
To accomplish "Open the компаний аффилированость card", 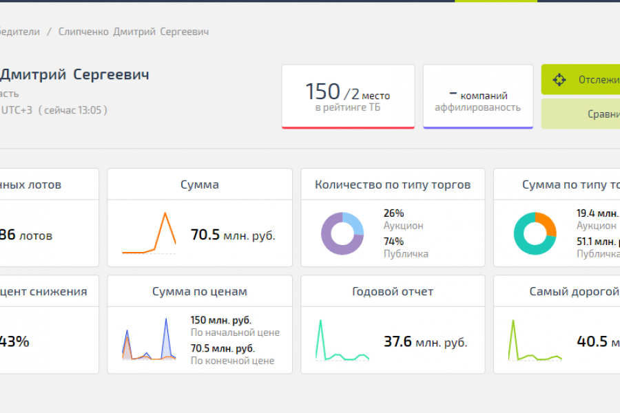I will [x=478, y=96].
